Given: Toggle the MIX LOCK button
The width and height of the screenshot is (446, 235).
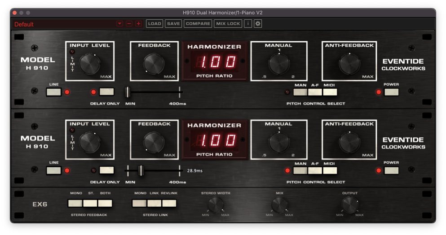Looking at the screenshot, I should pos(228,24).
